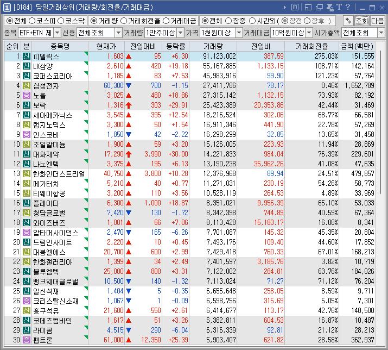The height and width of the screenshot is (350, 388).
Task: Click the window layout icon in title bar
Action: point(308,8)
